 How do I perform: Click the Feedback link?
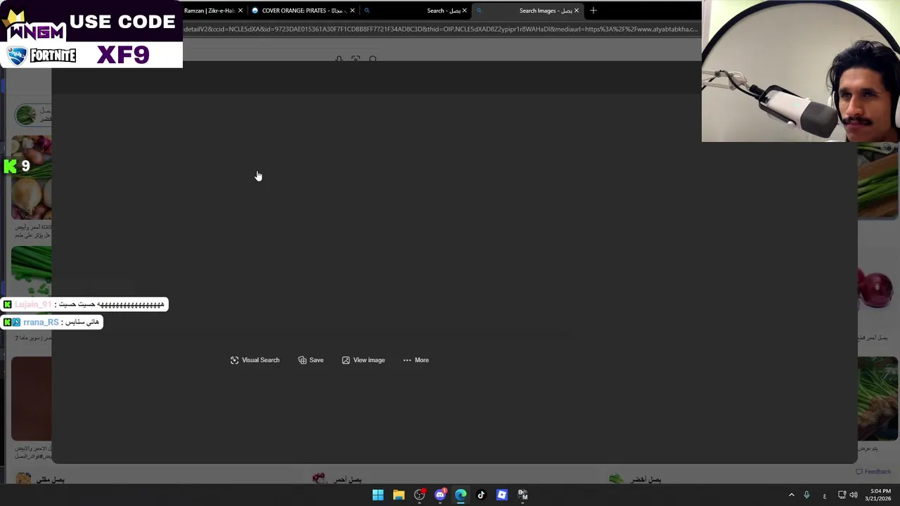point(873,472)
